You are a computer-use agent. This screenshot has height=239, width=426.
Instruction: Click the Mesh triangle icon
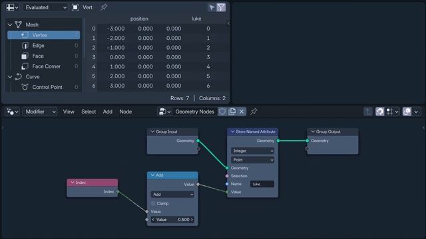click(18, 25)
